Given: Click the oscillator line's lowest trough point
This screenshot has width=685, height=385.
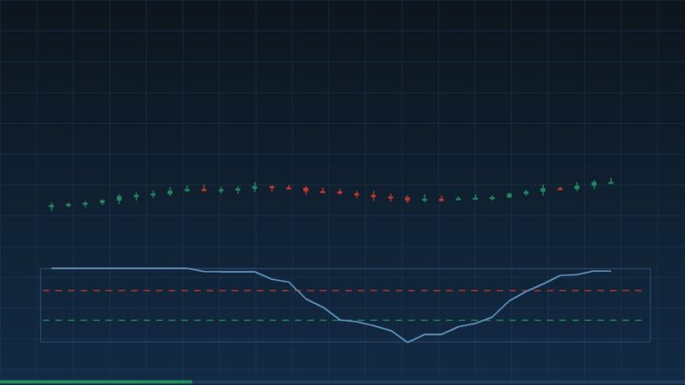Looking at the screenshot, I should click(x=408, y=342).
